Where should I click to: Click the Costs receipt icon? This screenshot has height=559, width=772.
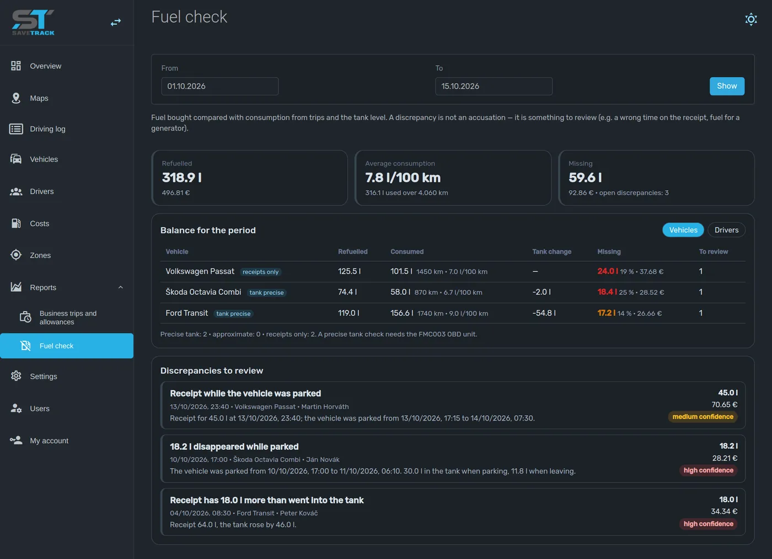[16, 224]
